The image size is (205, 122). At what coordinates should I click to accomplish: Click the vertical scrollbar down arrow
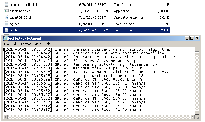(x=197, y=112)
